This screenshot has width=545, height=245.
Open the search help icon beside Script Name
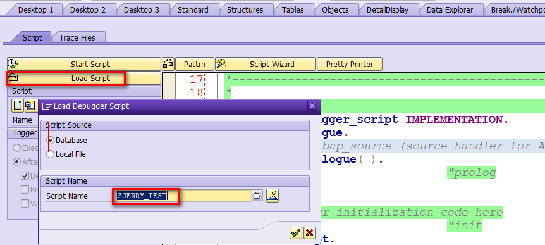pos(257,196)
